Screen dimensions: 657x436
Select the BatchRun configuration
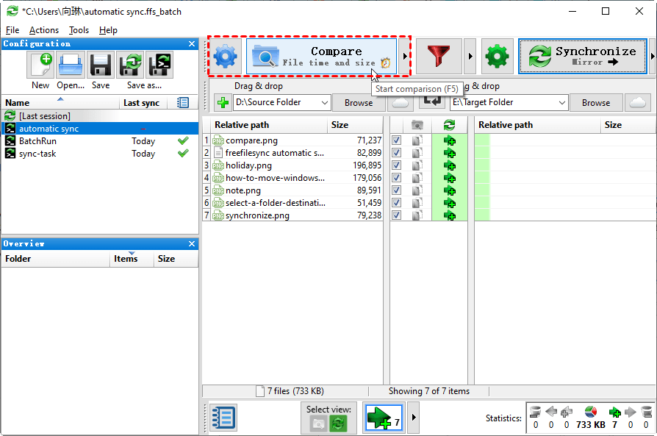[100, 141]
